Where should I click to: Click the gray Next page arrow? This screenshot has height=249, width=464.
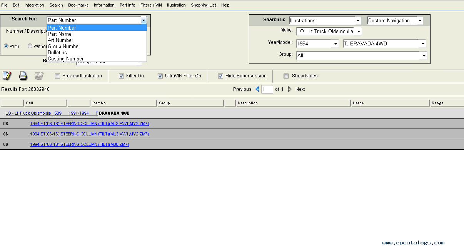click(x=290, y=89)
